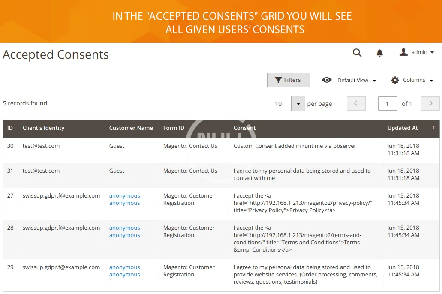Go to the previous page arrow
Image resolution: width=442 pixels, height=294 pixels.
click(356, 103)
